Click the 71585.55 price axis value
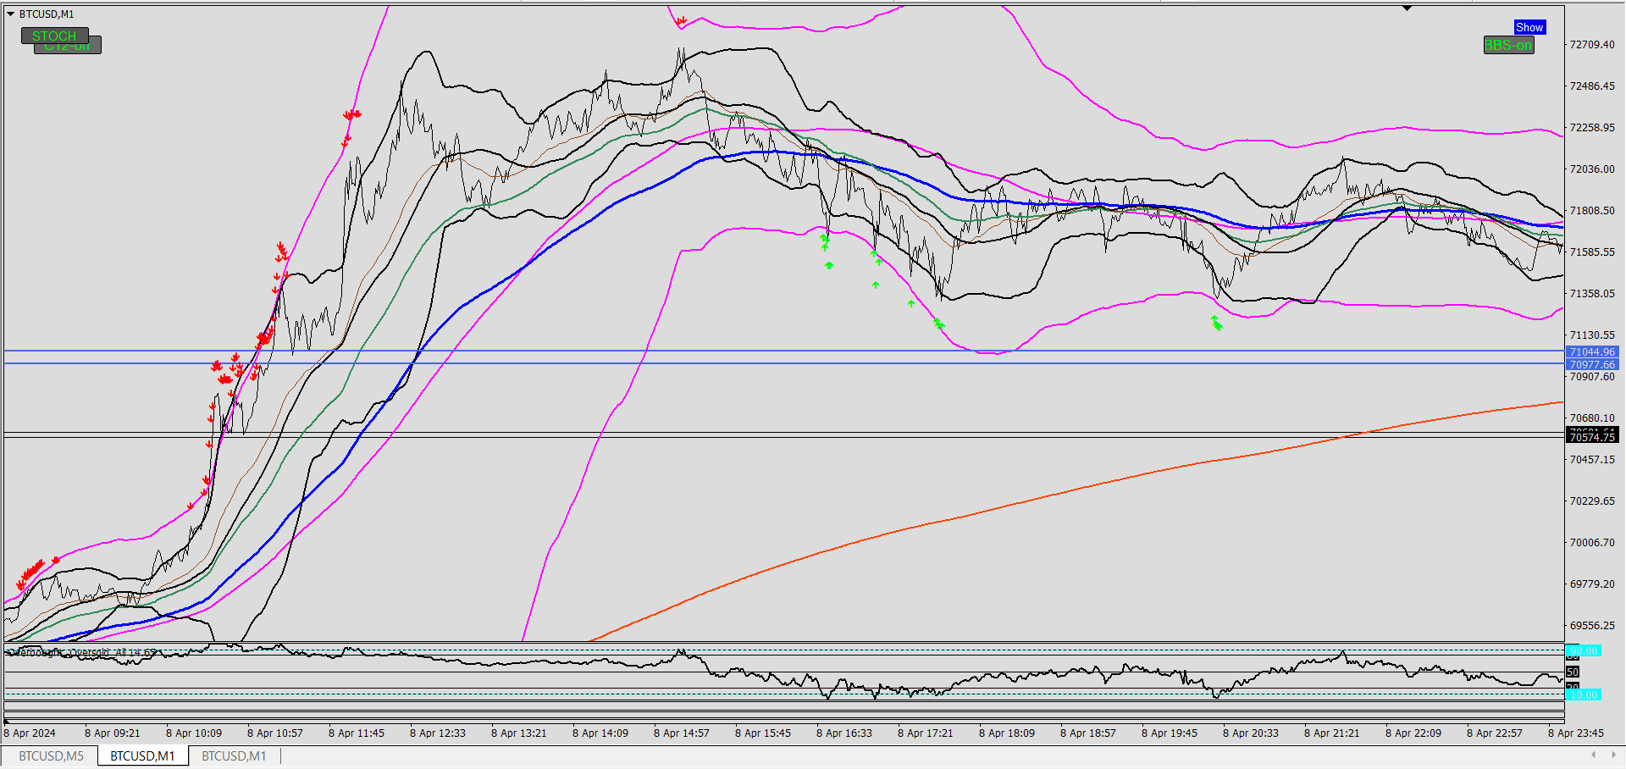The width and height of the screenshot is (1626, 769). 1592,252
